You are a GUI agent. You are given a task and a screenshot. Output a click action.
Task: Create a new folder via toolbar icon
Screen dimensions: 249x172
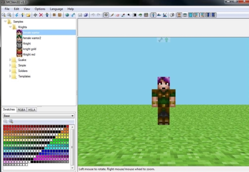28,15
